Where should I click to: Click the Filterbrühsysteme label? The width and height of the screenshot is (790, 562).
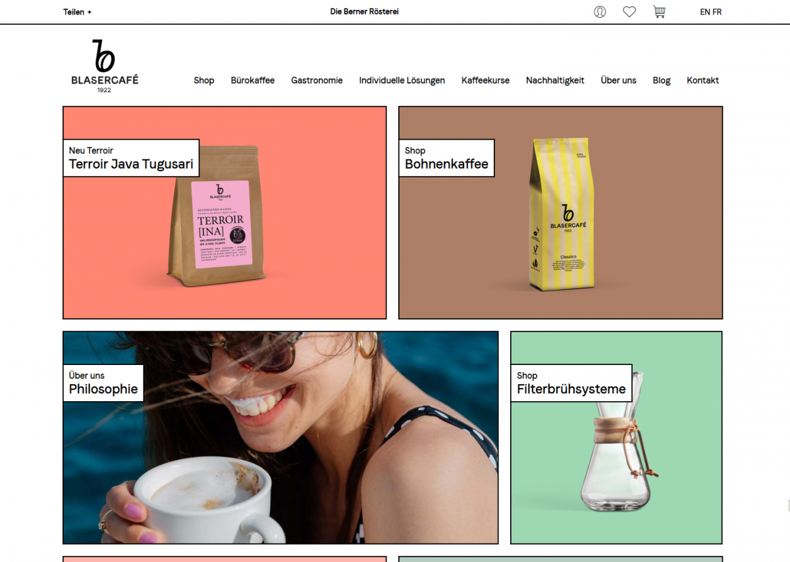click(571, 383)
